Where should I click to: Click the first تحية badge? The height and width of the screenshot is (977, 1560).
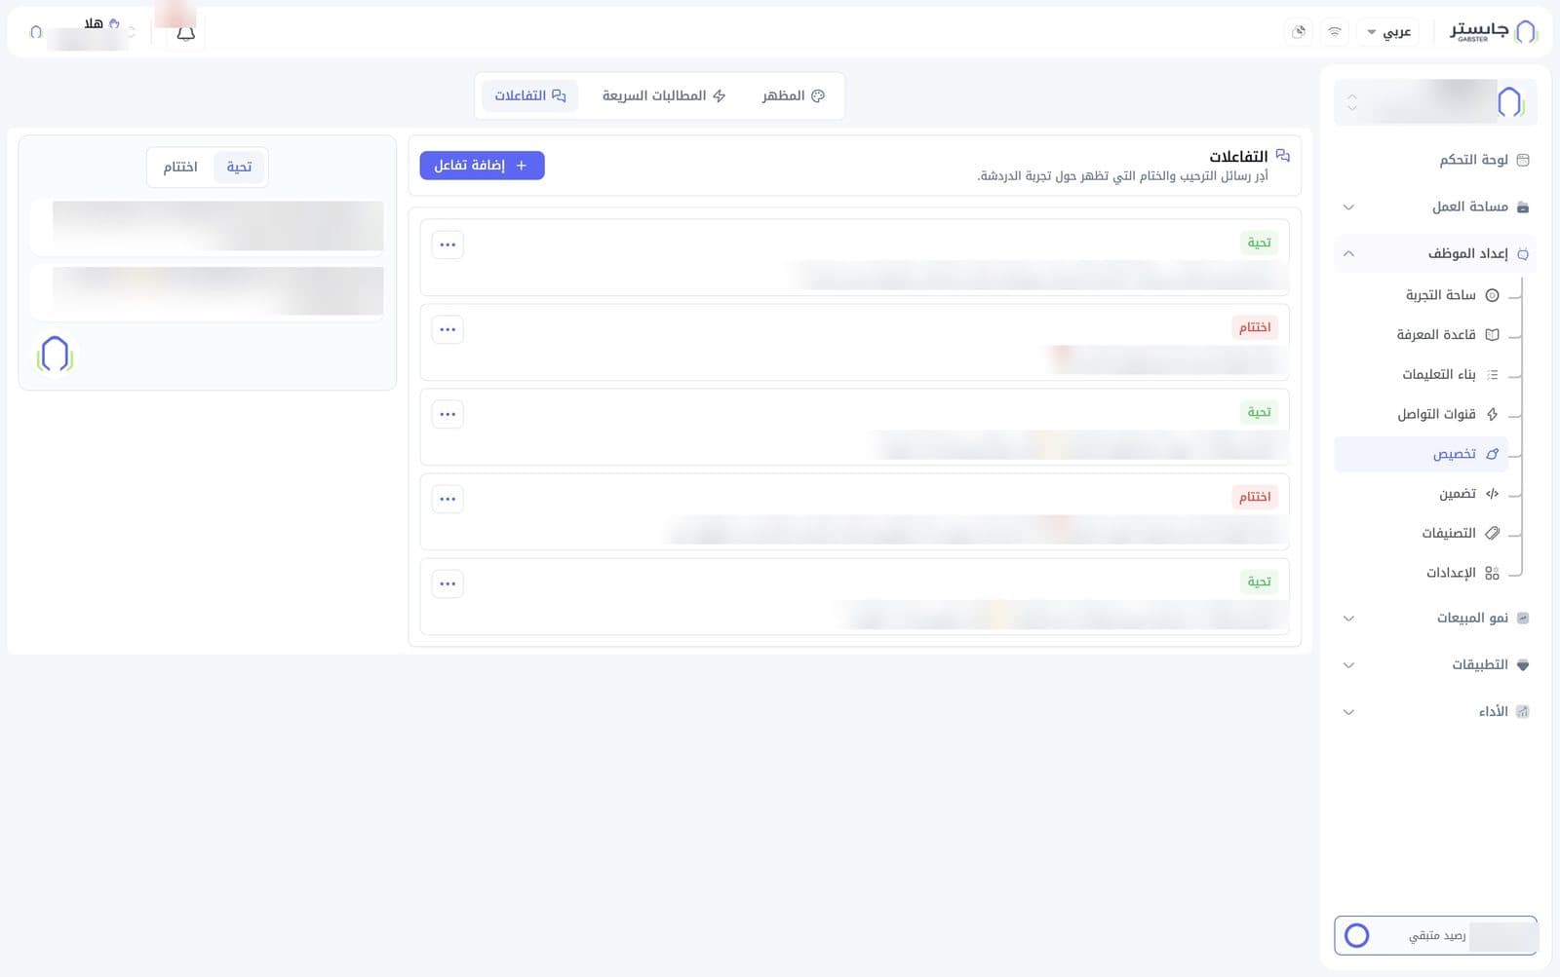(1259, 243)
